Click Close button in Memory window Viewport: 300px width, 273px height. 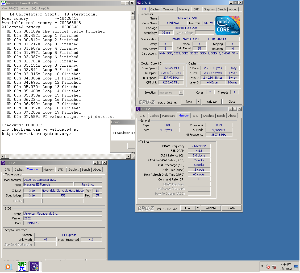coord(231,208)
